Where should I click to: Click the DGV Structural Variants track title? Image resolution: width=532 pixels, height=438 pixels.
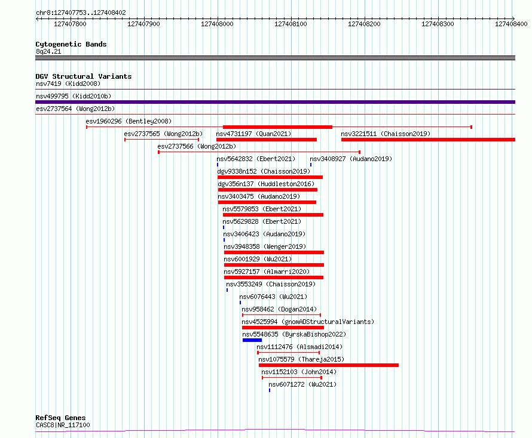[x=84, y=76]
